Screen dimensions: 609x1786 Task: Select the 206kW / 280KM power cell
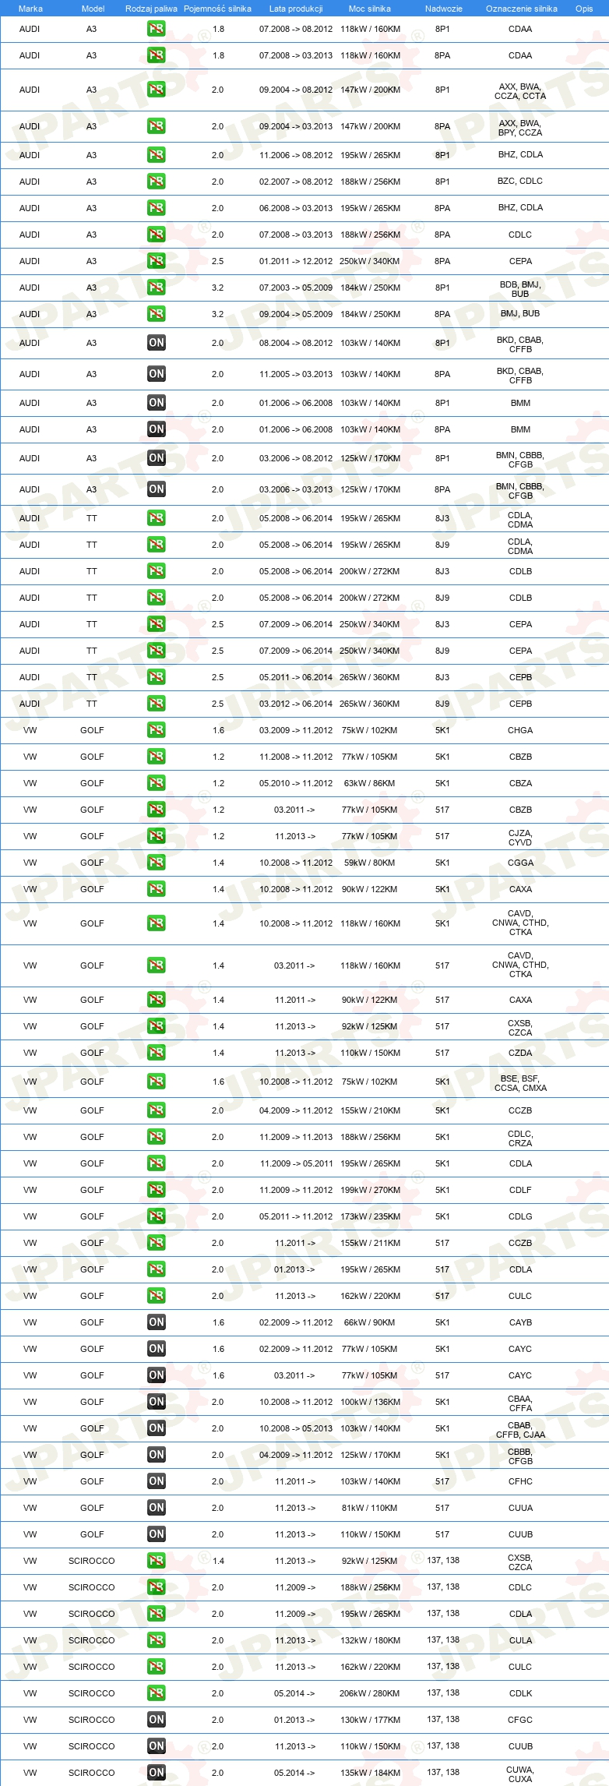[370, 1693]
